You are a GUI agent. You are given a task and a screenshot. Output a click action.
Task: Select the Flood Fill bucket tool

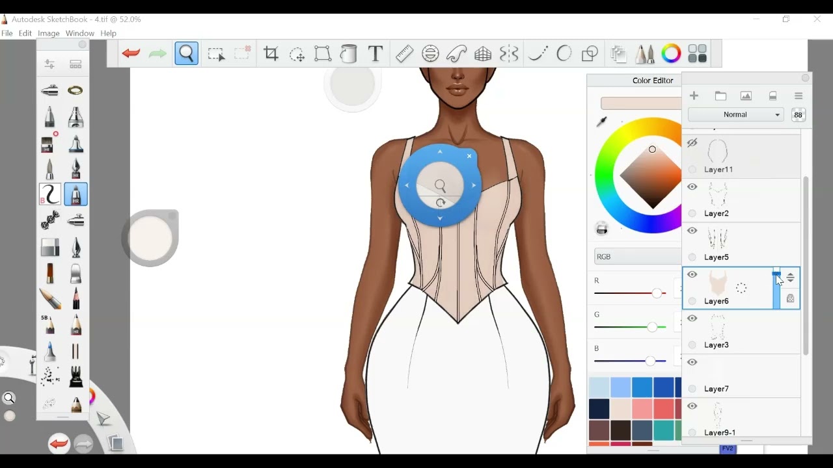point(349,54)
